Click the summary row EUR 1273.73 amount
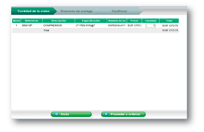Image resolution: width=204 pixels, height=132 pixels. tap(170, 30)
